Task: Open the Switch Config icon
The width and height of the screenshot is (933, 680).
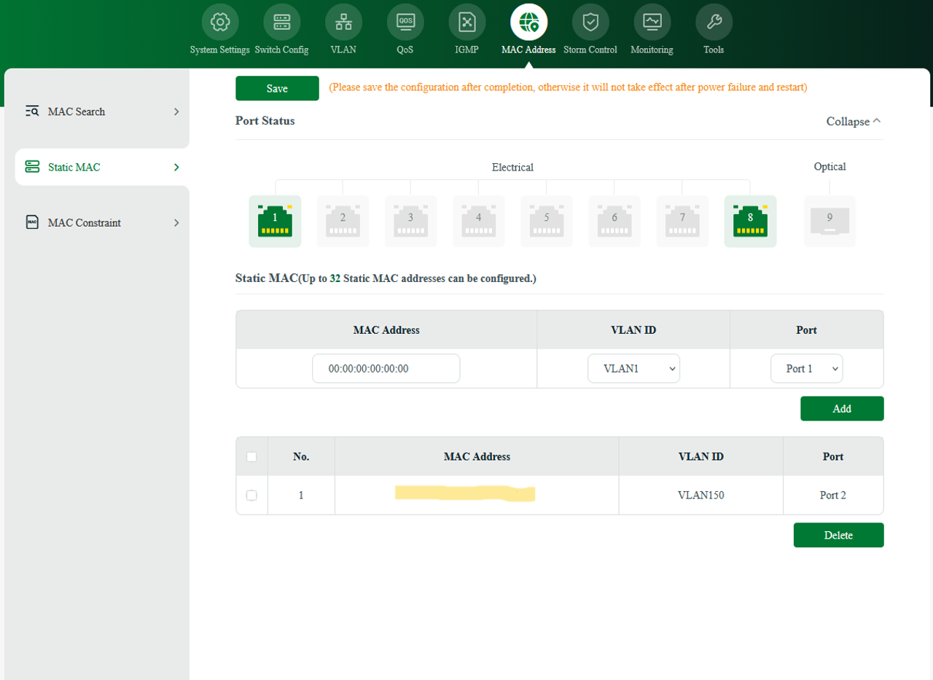Action: 281,23
